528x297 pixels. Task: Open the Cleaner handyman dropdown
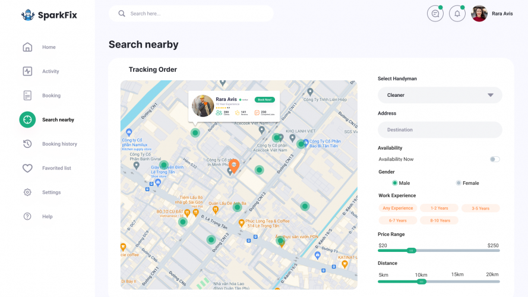440,95
